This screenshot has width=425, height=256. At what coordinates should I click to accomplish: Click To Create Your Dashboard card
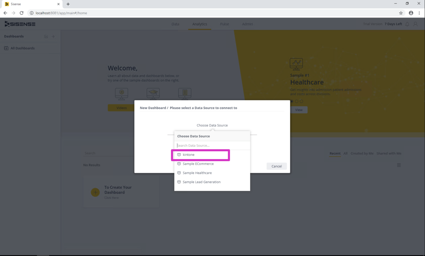pyautogui.click(x=121, y=192)
